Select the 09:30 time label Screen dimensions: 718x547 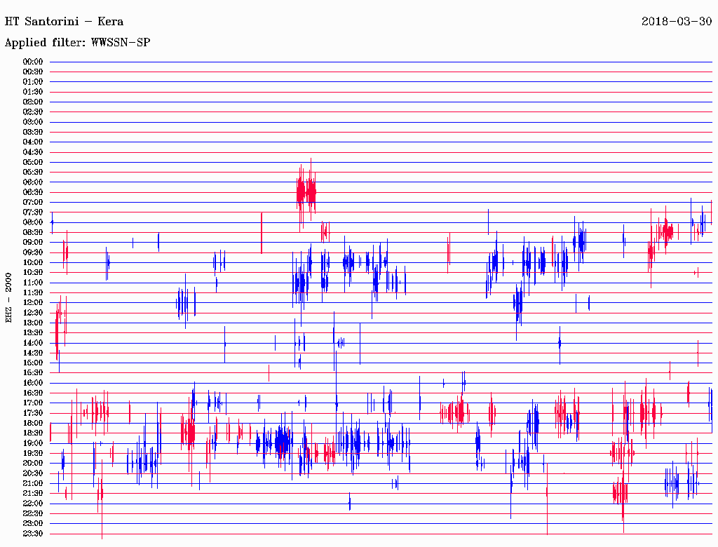(33, 252)
